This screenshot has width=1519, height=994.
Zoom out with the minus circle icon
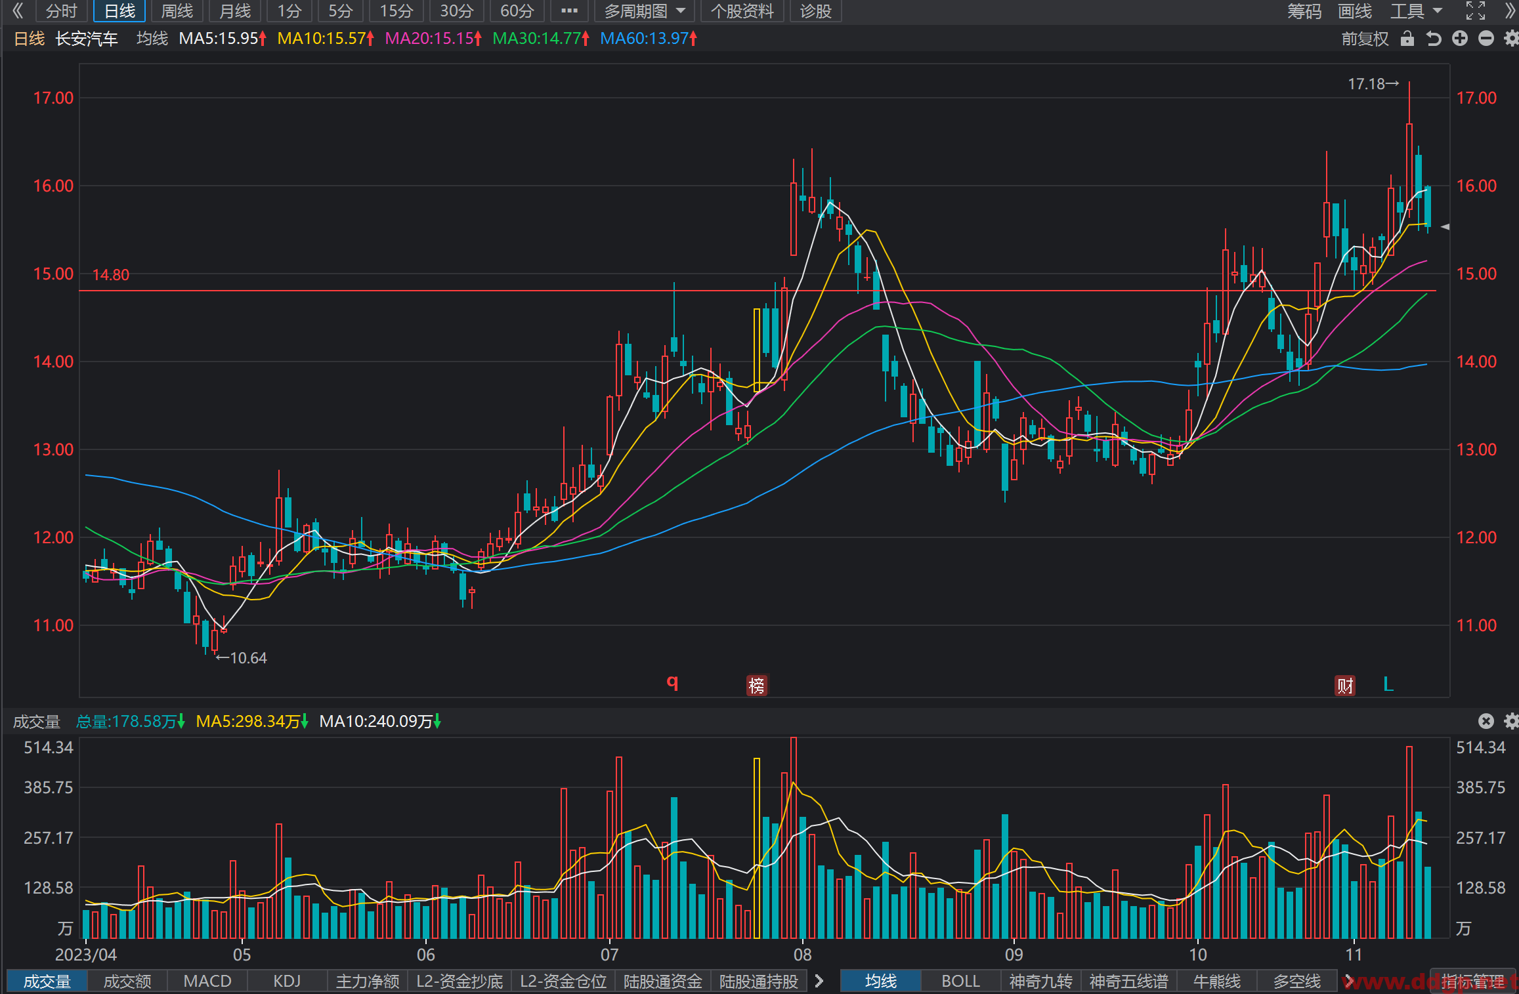(1486, 39)
